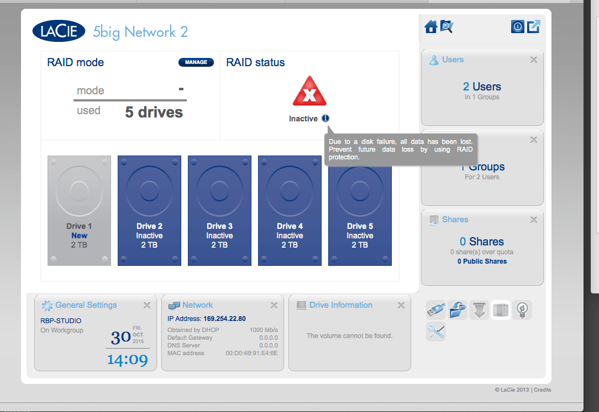Image resolution: width=599 pixels, height=412 pixels.
Task: Open the eco management lightbulb icon
Action: pyautogui.click(x=522, y=309)
